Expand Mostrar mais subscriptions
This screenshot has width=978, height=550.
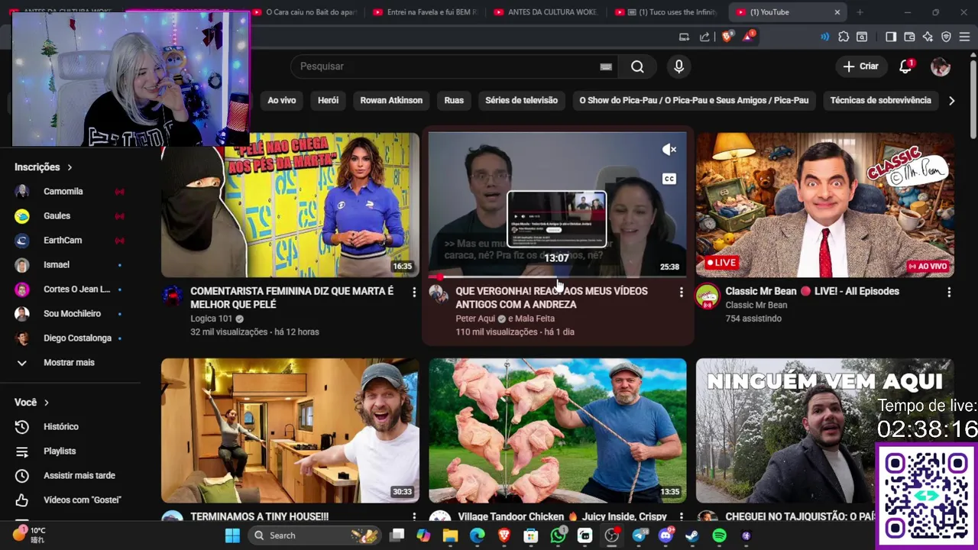pyautogui.click(x=70, y=362)
